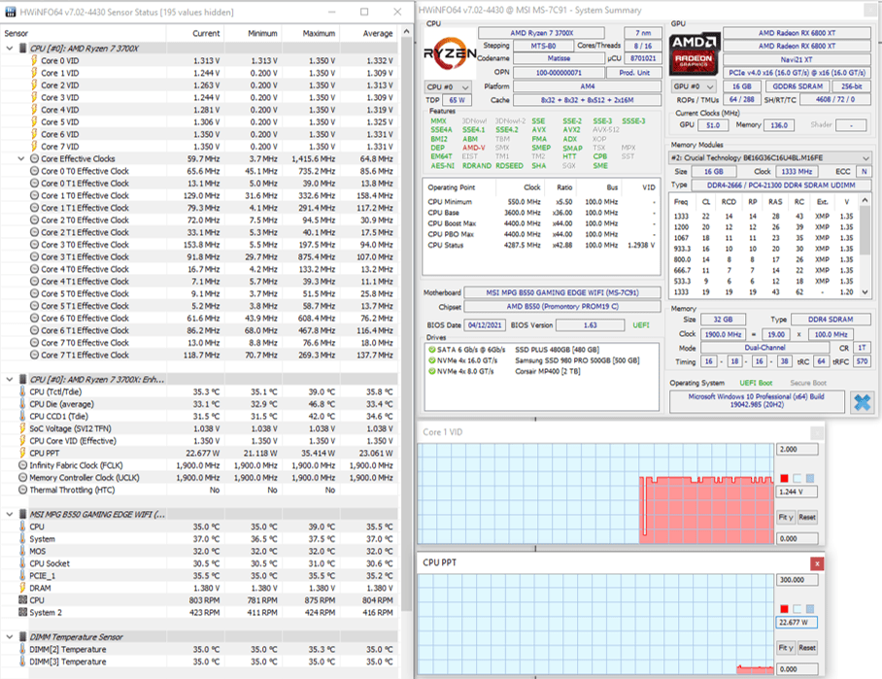Viewport: 882px width, 679px height.
Task: Click the thermometer icon next to CPU (Tctl/Tdie)
Action: pyautogui.click(x=22, y=391)
